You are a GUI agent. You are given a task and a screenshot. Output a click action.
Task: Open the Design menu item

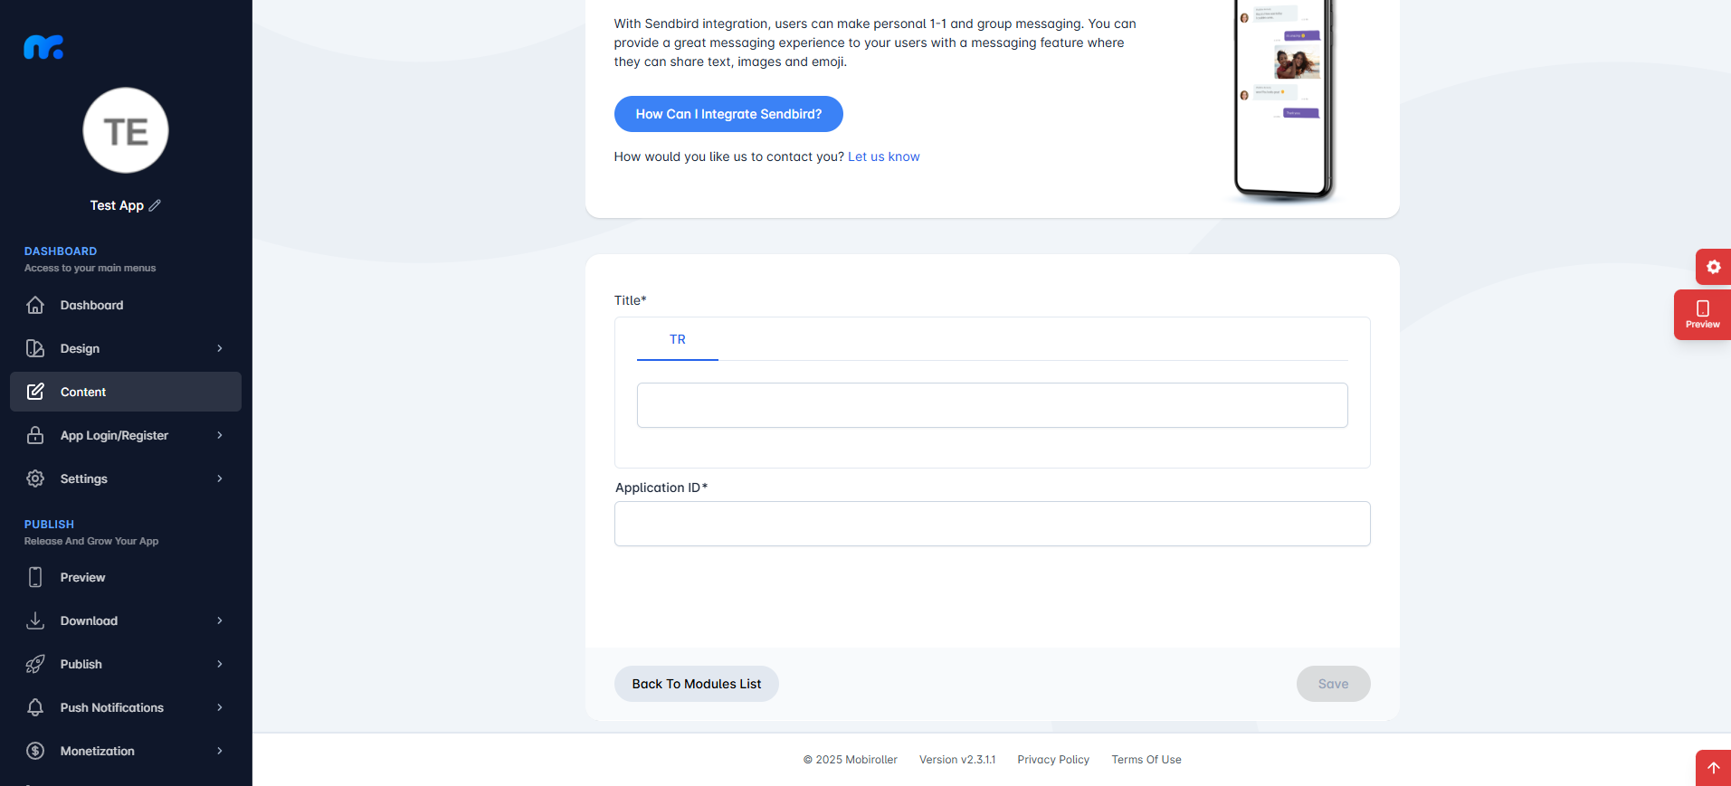(x=126, y=348)
